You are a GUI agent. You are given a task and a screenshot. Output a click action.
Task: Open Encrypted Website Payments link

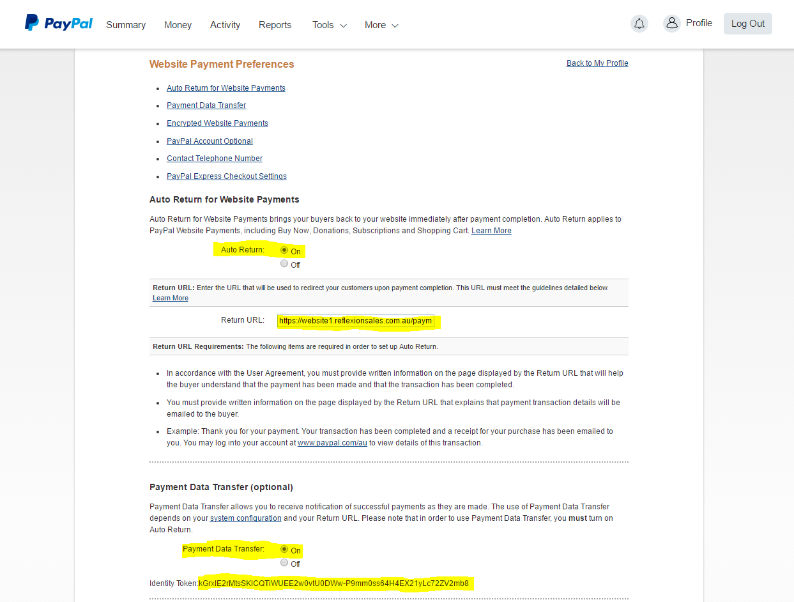tap(217, 123)
